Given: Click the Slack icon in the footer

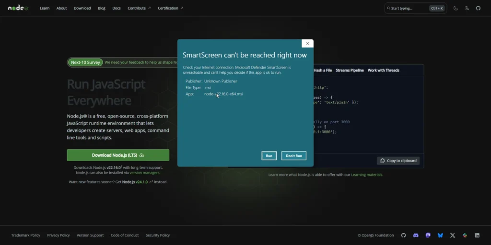Looking at the screenshot, I should coord(465,235).
